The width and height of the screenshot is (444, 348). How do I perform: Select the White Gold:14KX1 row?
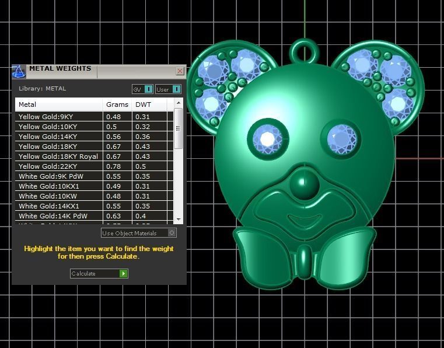point(94,206)
